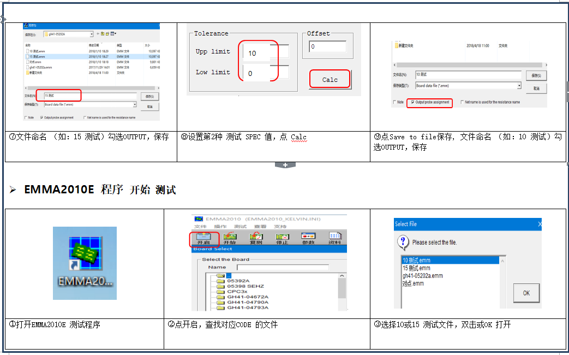The width and height of the screenshot is (569, 355).
Task: Open the Board data file (*.emm) type dropdown
Action: [x=135, y=104]
